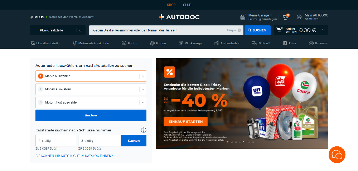Click EINKAUF STARTEN banner button
358x171 pixels.
click(185, 122)
